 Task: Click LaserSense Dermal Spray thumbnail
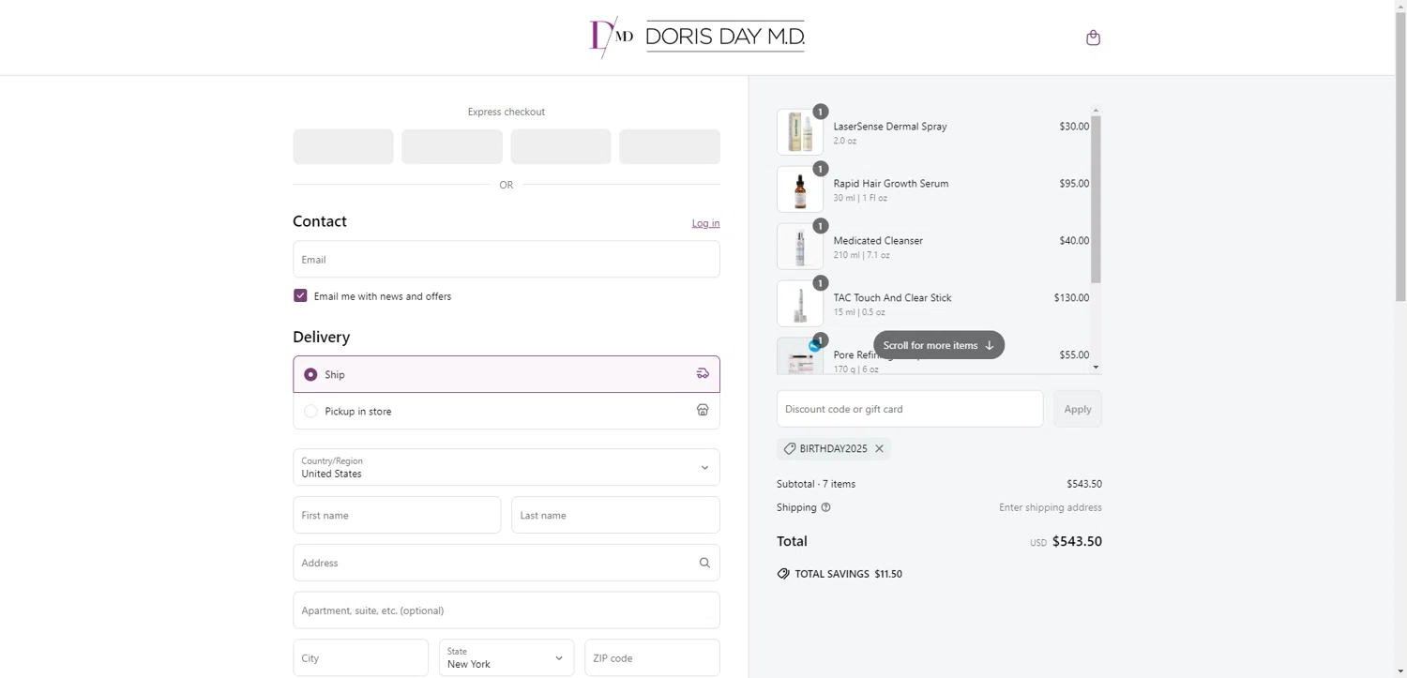tap(800, 132)
